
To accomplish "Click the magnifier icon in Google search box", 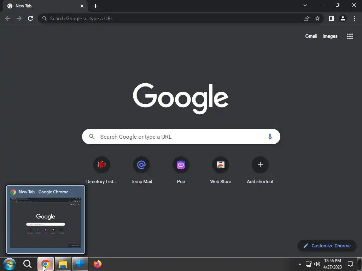I will (92, 137).
